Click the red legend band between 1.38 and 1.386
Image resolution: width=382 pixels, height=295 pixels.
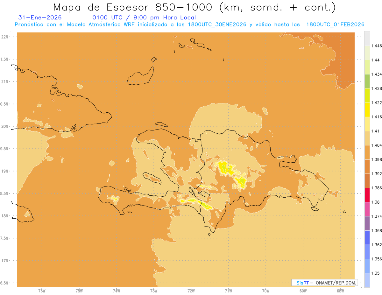pyautogui.click(x=367, y=195)
